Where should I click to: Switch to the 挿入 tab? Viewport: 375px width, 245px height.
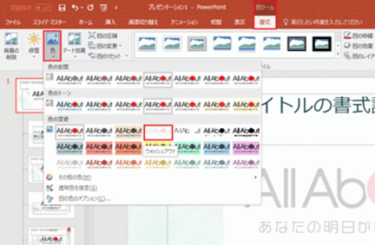tap(111, 22)
